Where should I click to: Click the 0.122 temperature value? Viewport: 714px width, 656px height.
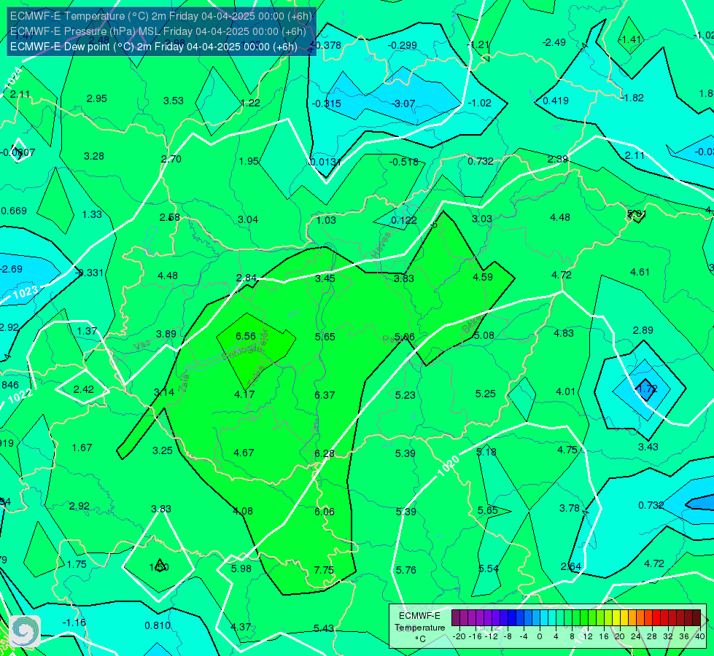(404, 220)
